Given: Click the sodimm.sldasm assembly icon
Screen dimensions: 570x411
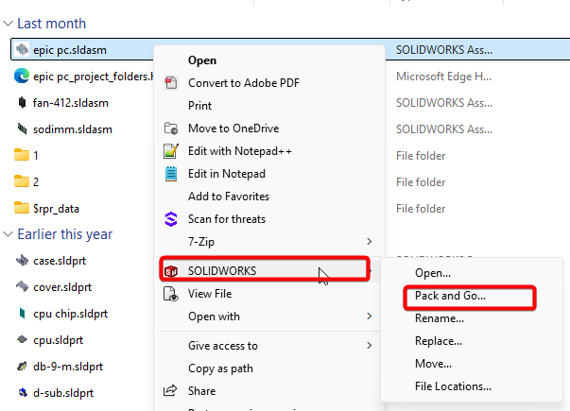Looking at the screenshot, I should tap(22, 128).
